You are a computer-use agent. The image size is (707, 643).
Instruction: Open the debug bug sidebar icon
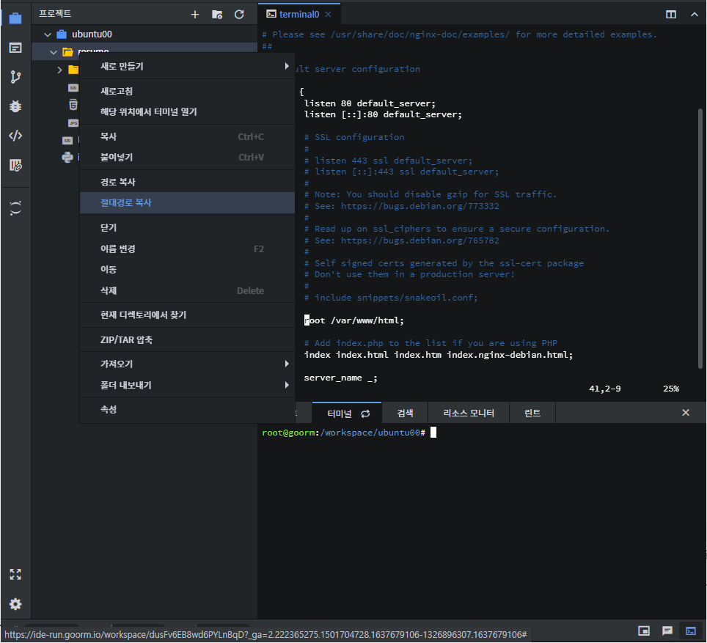tap(15, 106)
